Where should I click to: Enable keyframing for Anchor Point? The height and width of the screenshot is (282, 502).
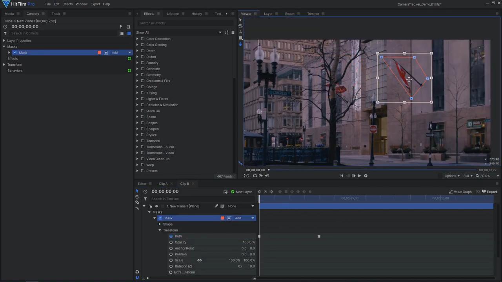[171, 248]
